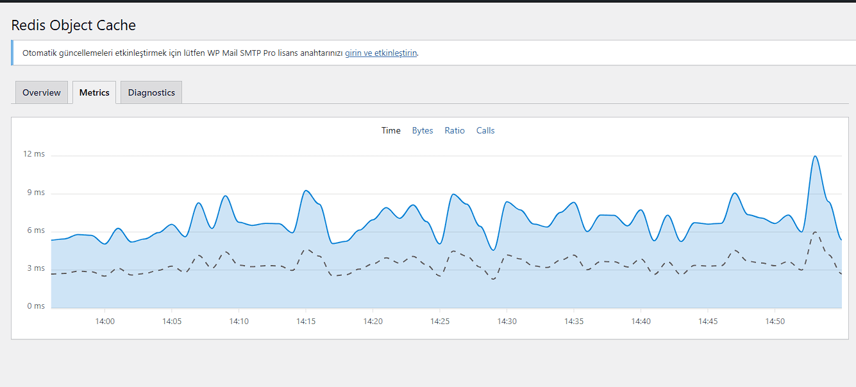View the Ratio metric chart
Screen dimensions: 856x387
[455, 130]
